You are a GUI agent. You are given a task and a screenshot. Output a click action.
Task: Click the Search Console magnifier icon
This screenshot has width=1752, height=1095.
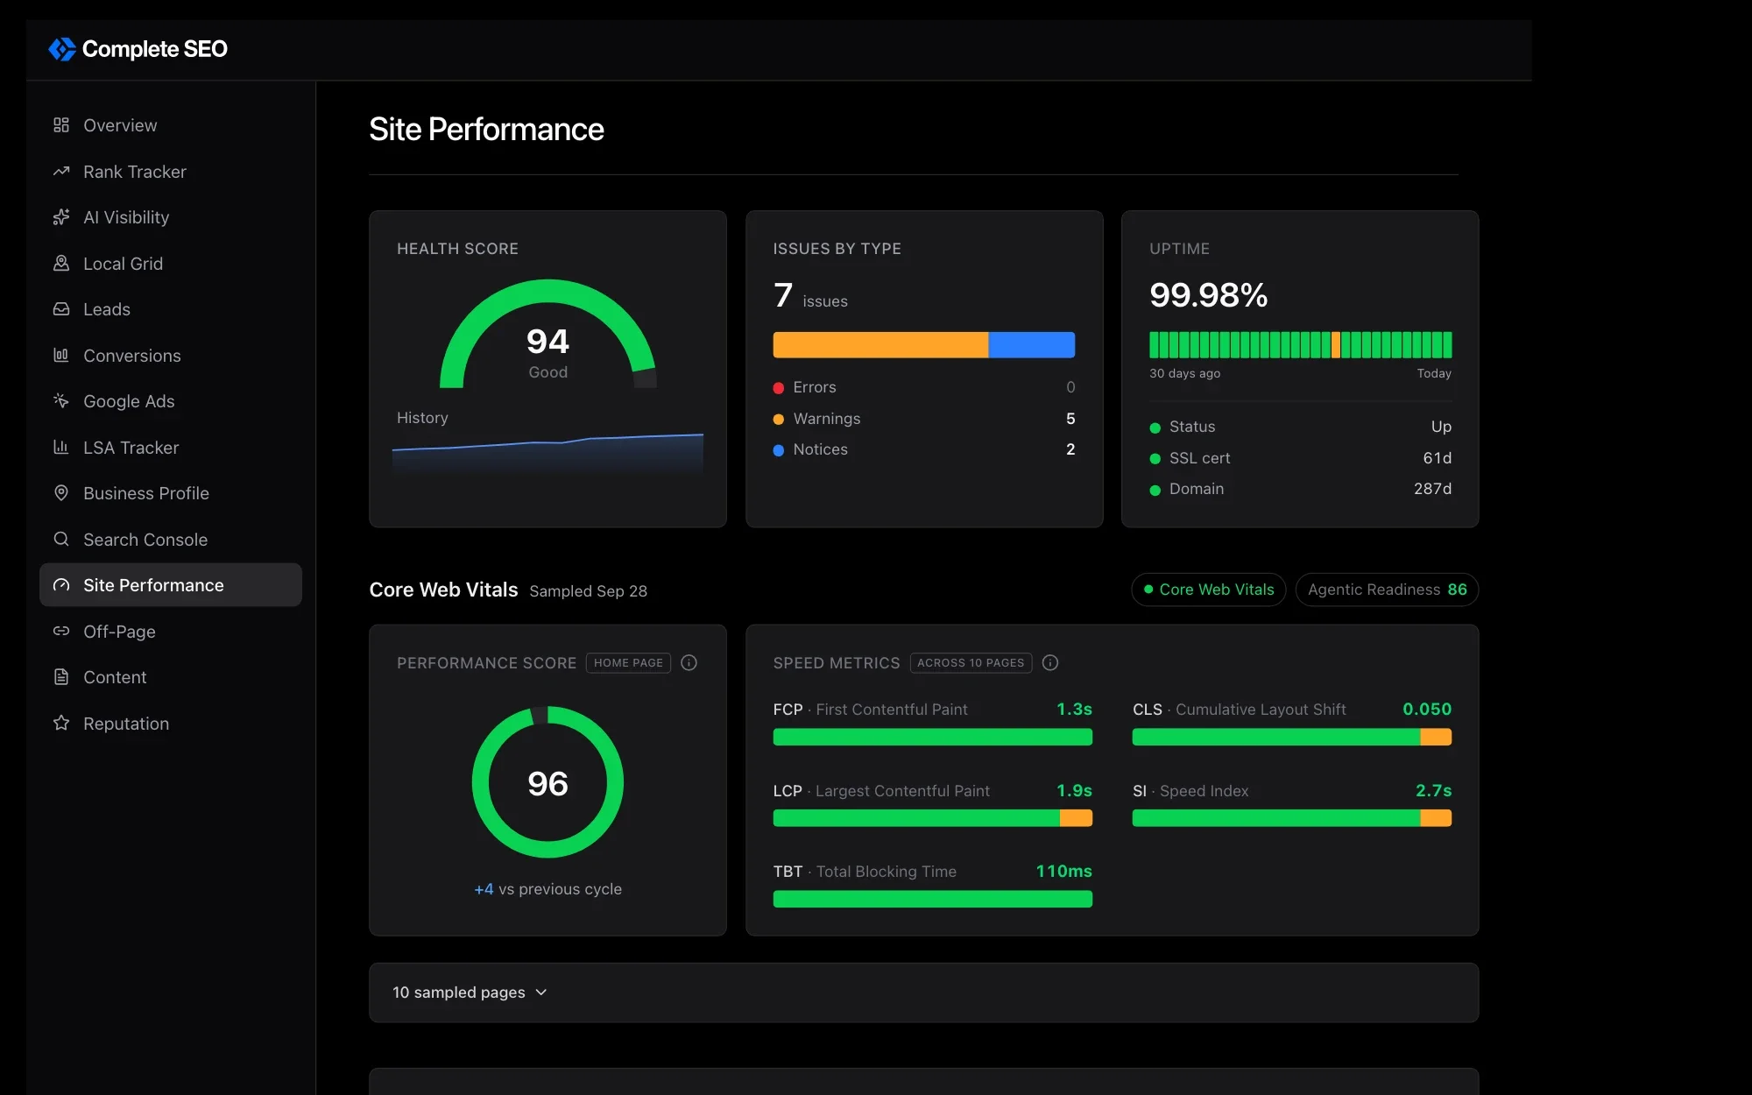[x=61, y=540]
